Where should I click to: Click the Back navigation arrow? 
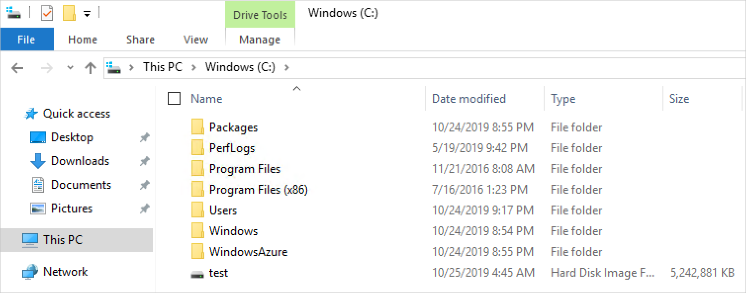pyautogui.click(x=17, y=68)
